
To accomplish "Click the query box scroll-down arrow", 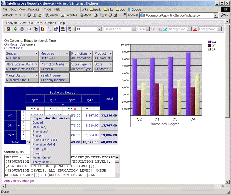I will pos(117,175).
